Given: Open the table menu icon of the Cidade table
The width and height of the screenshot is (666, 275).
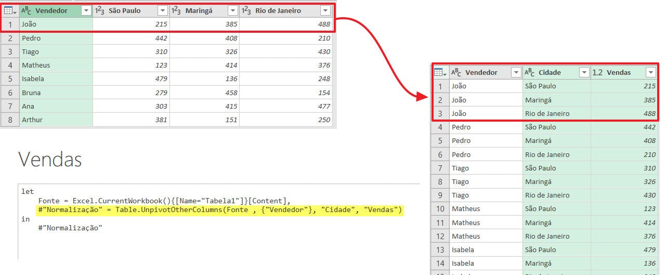Looking at the screenshot, I should (x=440, y=72).
